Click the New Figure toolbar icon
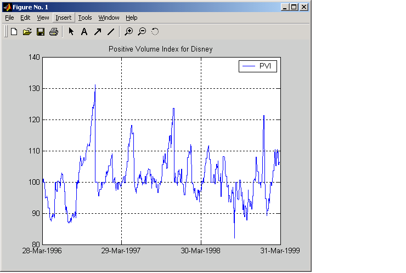The height and width of the screenshot is (273, 406). 14,32
